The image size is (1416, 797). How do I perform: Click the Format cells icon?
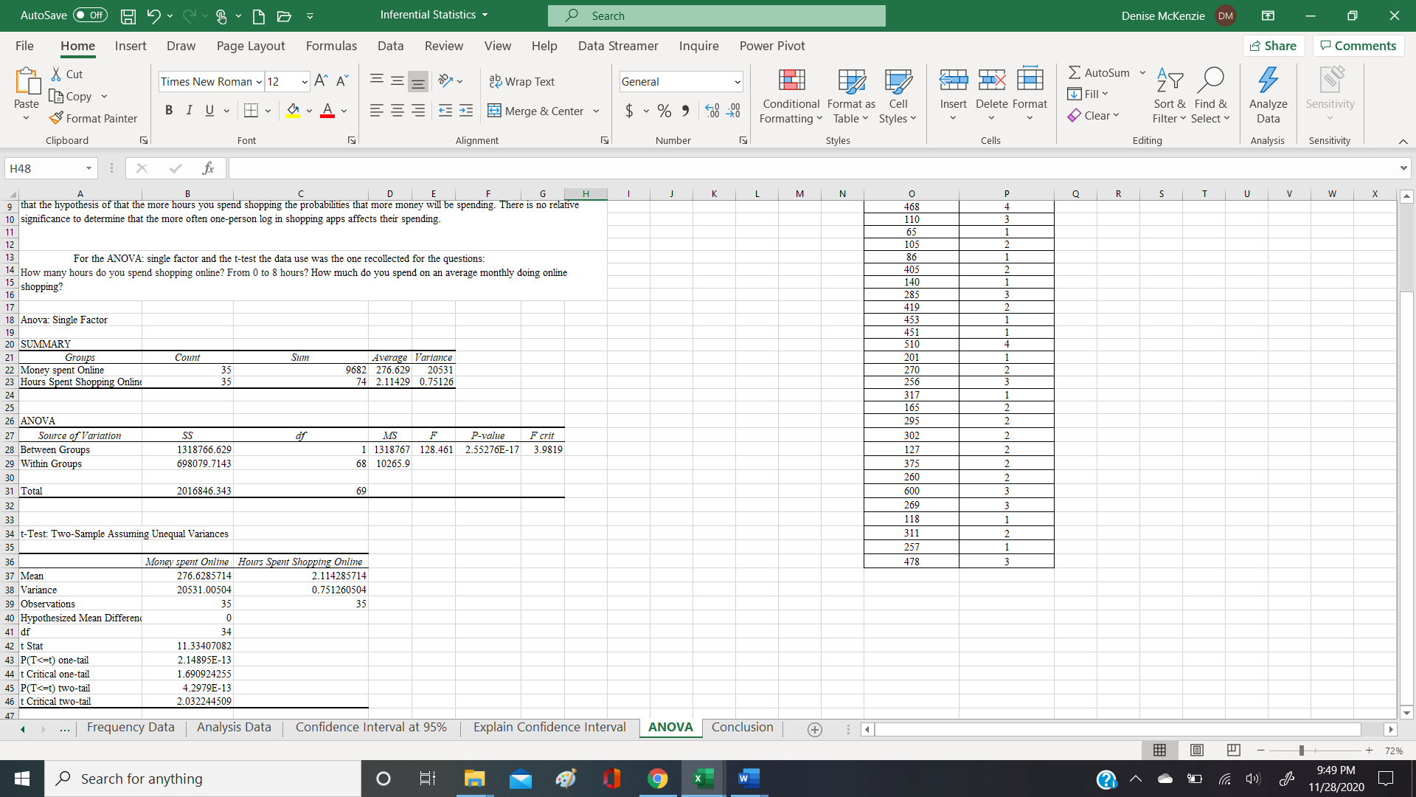click(1030, 79)
